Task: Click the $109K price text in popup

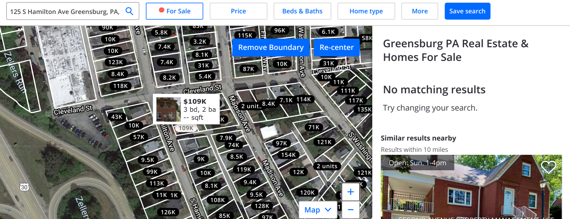Action: coord(195,101)
